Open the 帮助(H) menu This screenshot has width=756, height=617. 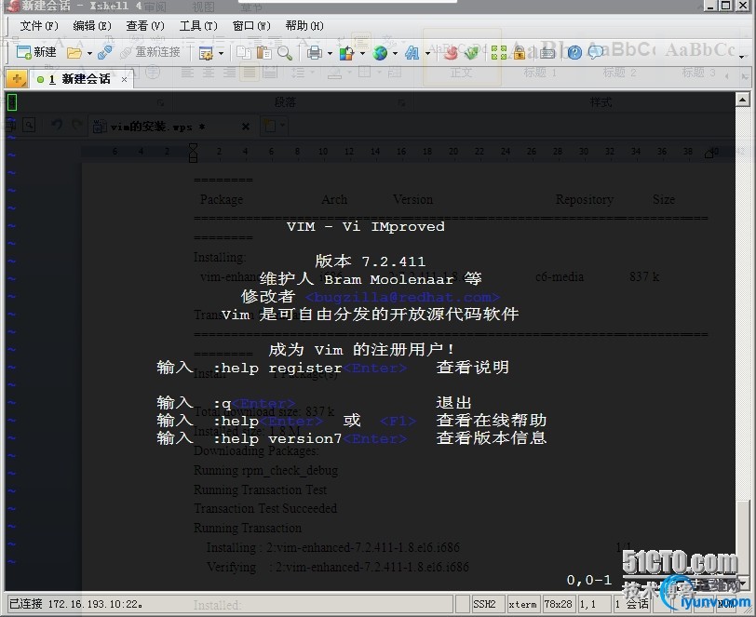click(x=304, y=25)
